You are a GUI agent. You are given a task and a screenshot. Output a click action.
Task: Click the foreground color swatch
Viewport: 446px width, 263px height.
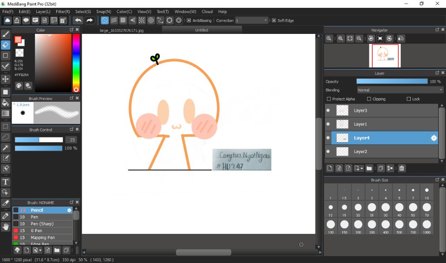18,40
